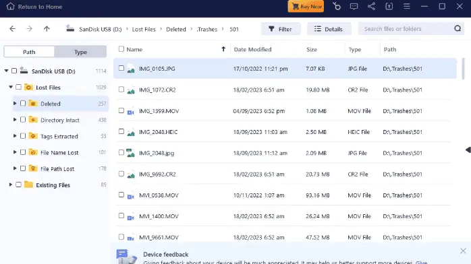The height and width of the screenshot is (264, 471).
Task: Expand File Path Lost tree node
Action: (x=15, y=168)
